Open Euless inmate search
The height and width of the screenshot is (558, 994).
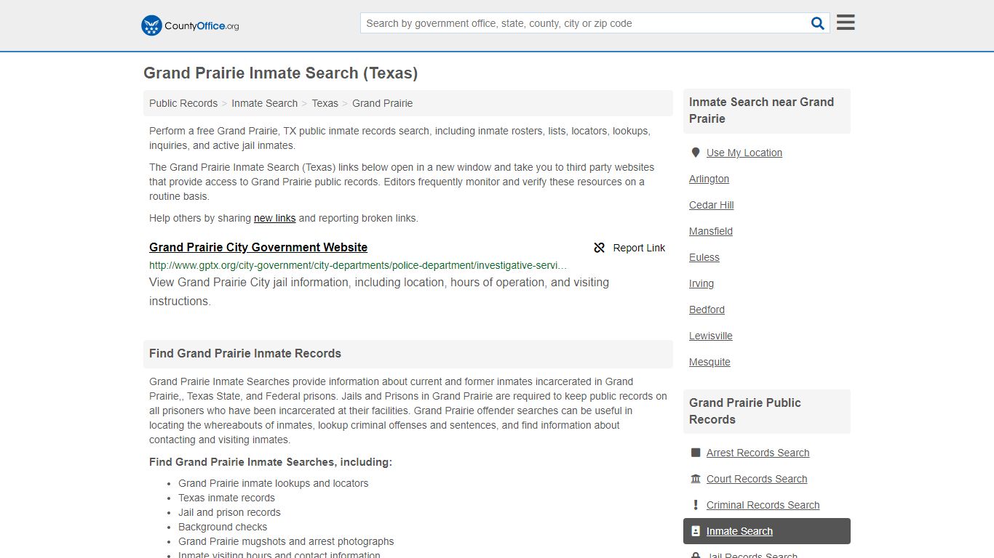[x=704, y=257]
